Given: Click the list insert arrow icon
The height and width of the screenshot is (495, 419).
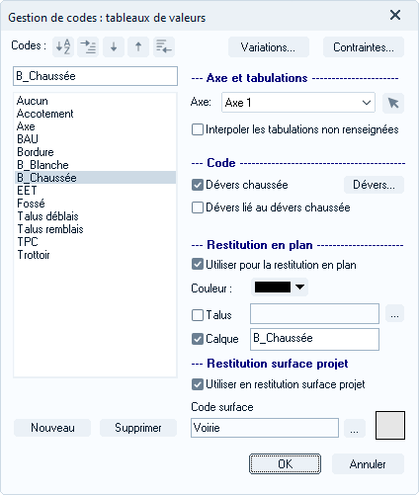Looking at the screenshot, I should (164, 46).
